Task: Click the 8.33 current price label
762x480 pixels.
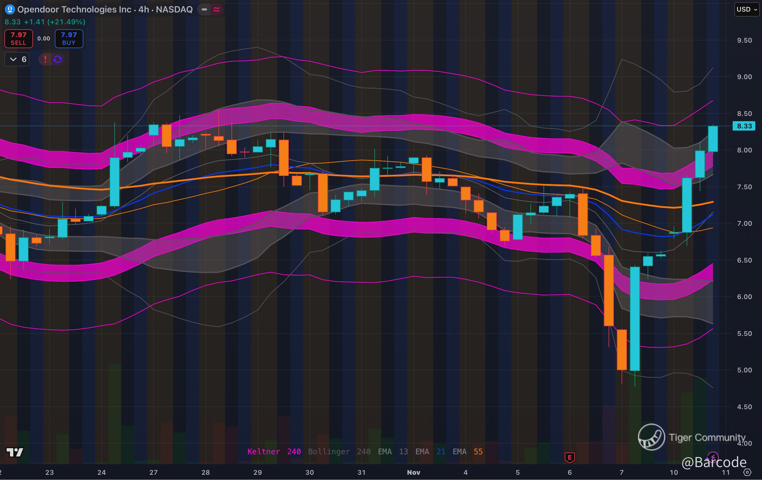Action: click(x=744, y=126)
